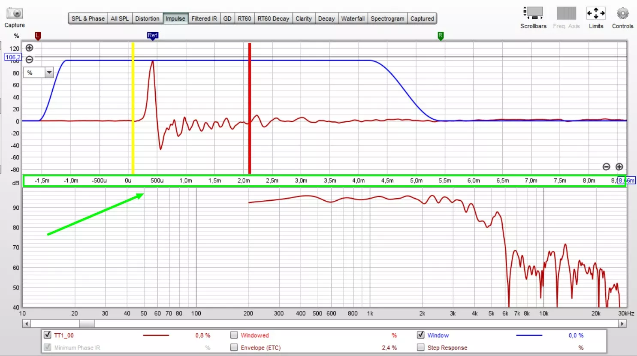This screenshot has width=637, height=356.
Task: Toggle the Scrollbars icon
Action: pos(533,13)
